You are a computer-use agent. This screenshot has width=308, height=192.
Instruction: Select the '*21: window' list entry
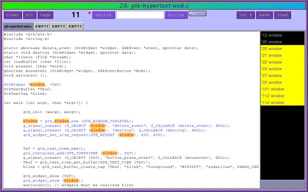(x=282, y=55)
